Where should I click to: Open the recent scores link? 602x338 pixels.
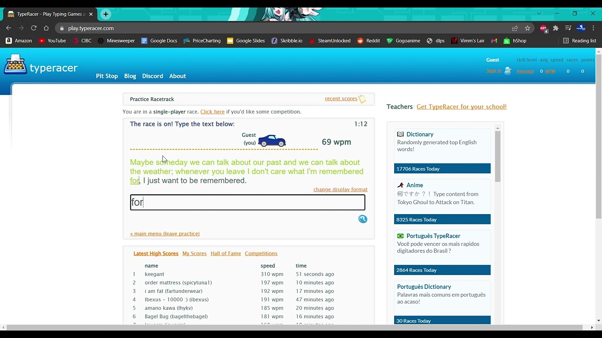coord(341,99)
